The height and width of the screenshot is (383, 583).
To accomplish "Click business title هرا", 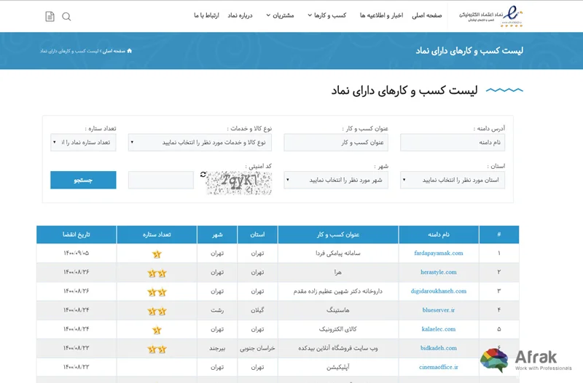I will tap(338, 272).
